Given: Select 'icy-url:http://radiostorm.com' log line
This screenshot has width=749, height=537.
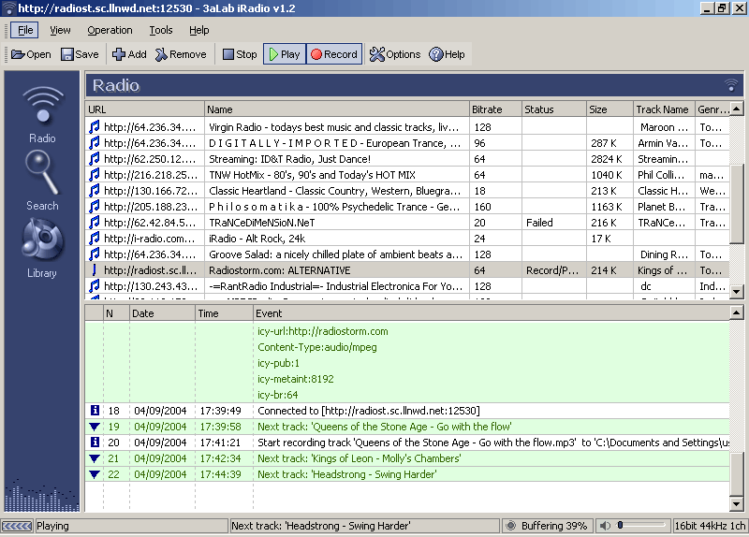Looking at the screenshot, I should [322, 331].
